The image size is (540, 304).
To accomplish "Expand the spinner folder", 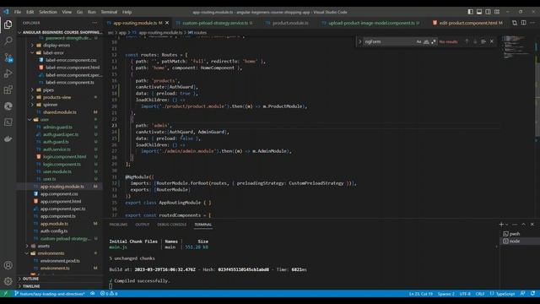I will [x=51, y=105].
